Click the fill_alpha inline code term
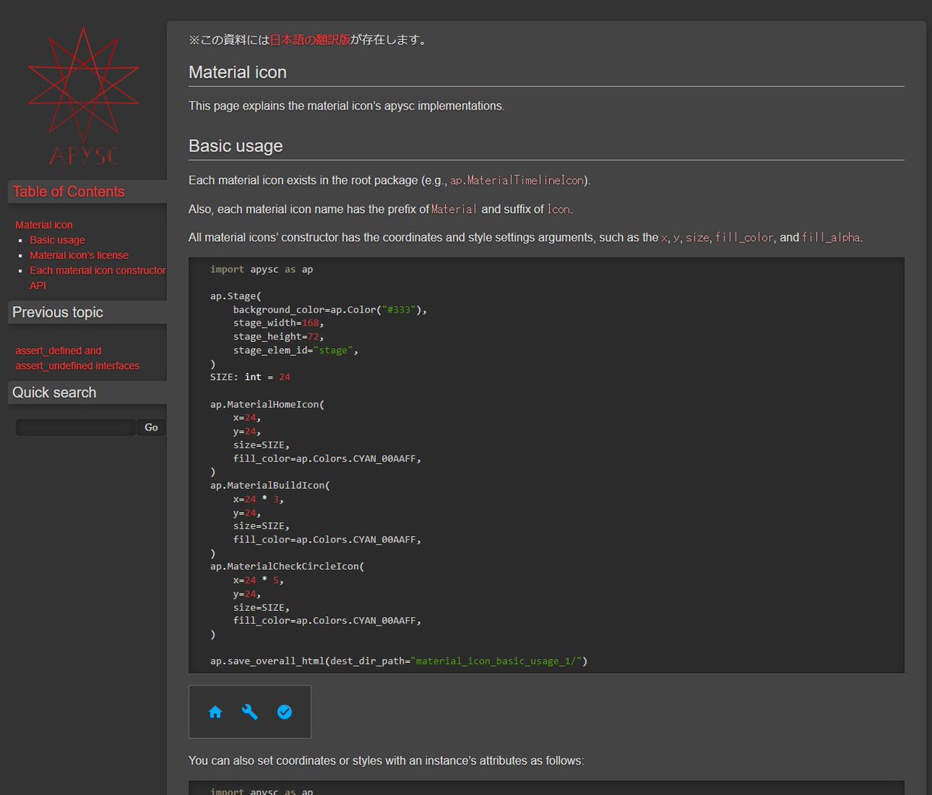Viewport: 932px width, 795px height. click(x=831, y=238)
